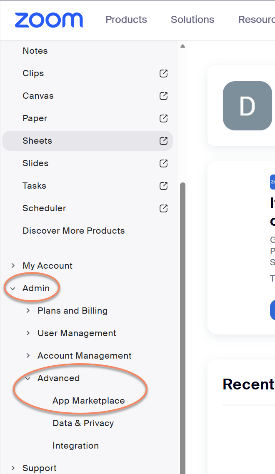Open external link icon for Canvas
Screen dimensions: 275x474
click(163, 96)
